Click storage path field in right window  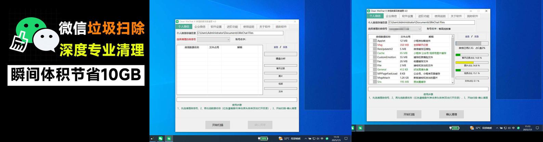[431, 23]
